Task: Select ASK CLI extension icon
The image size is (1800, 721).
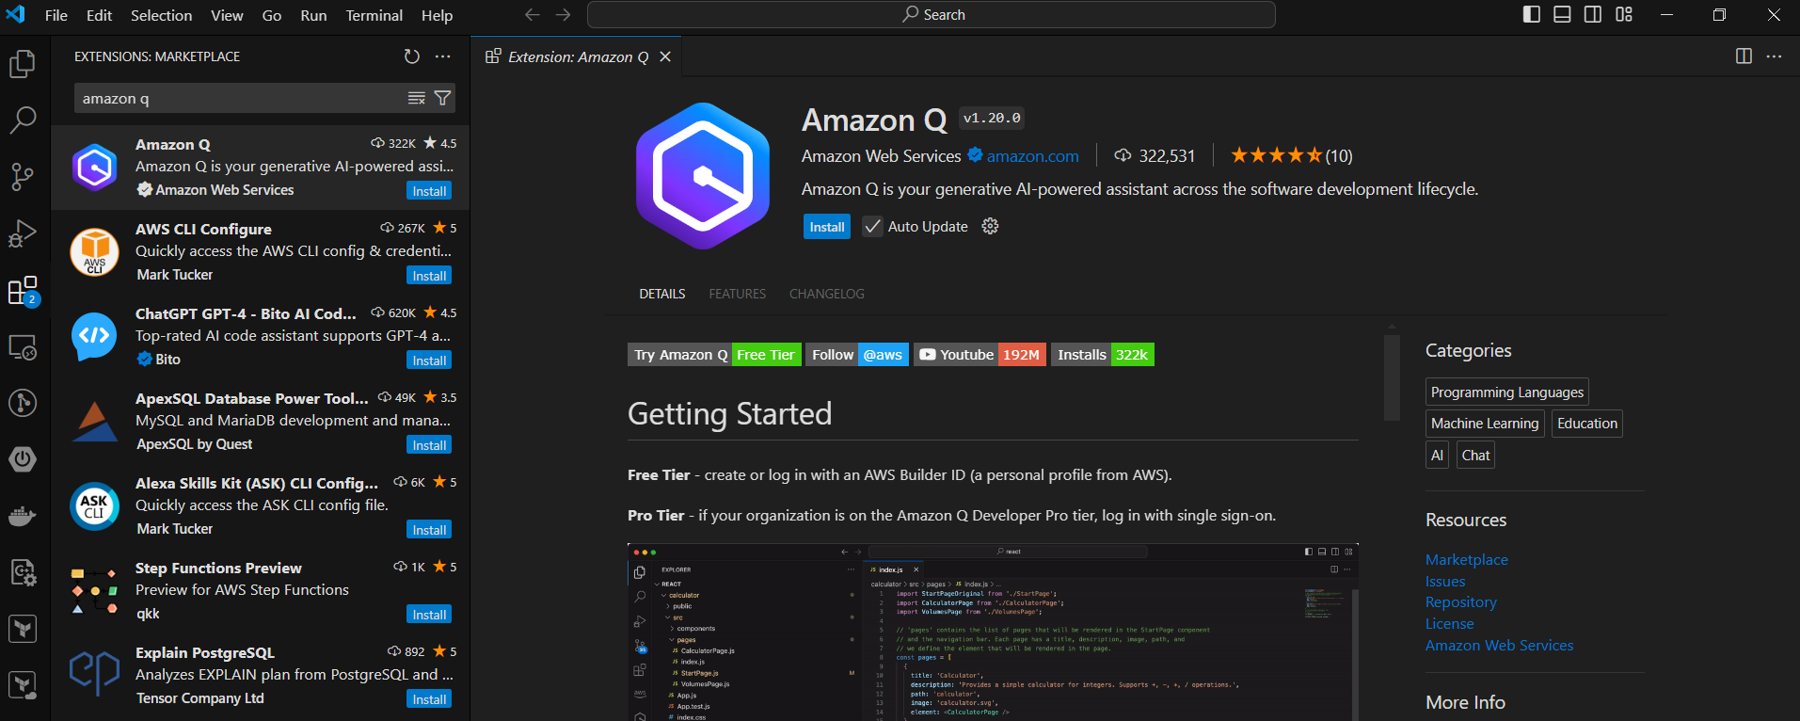Action: (x=95, y=505)
